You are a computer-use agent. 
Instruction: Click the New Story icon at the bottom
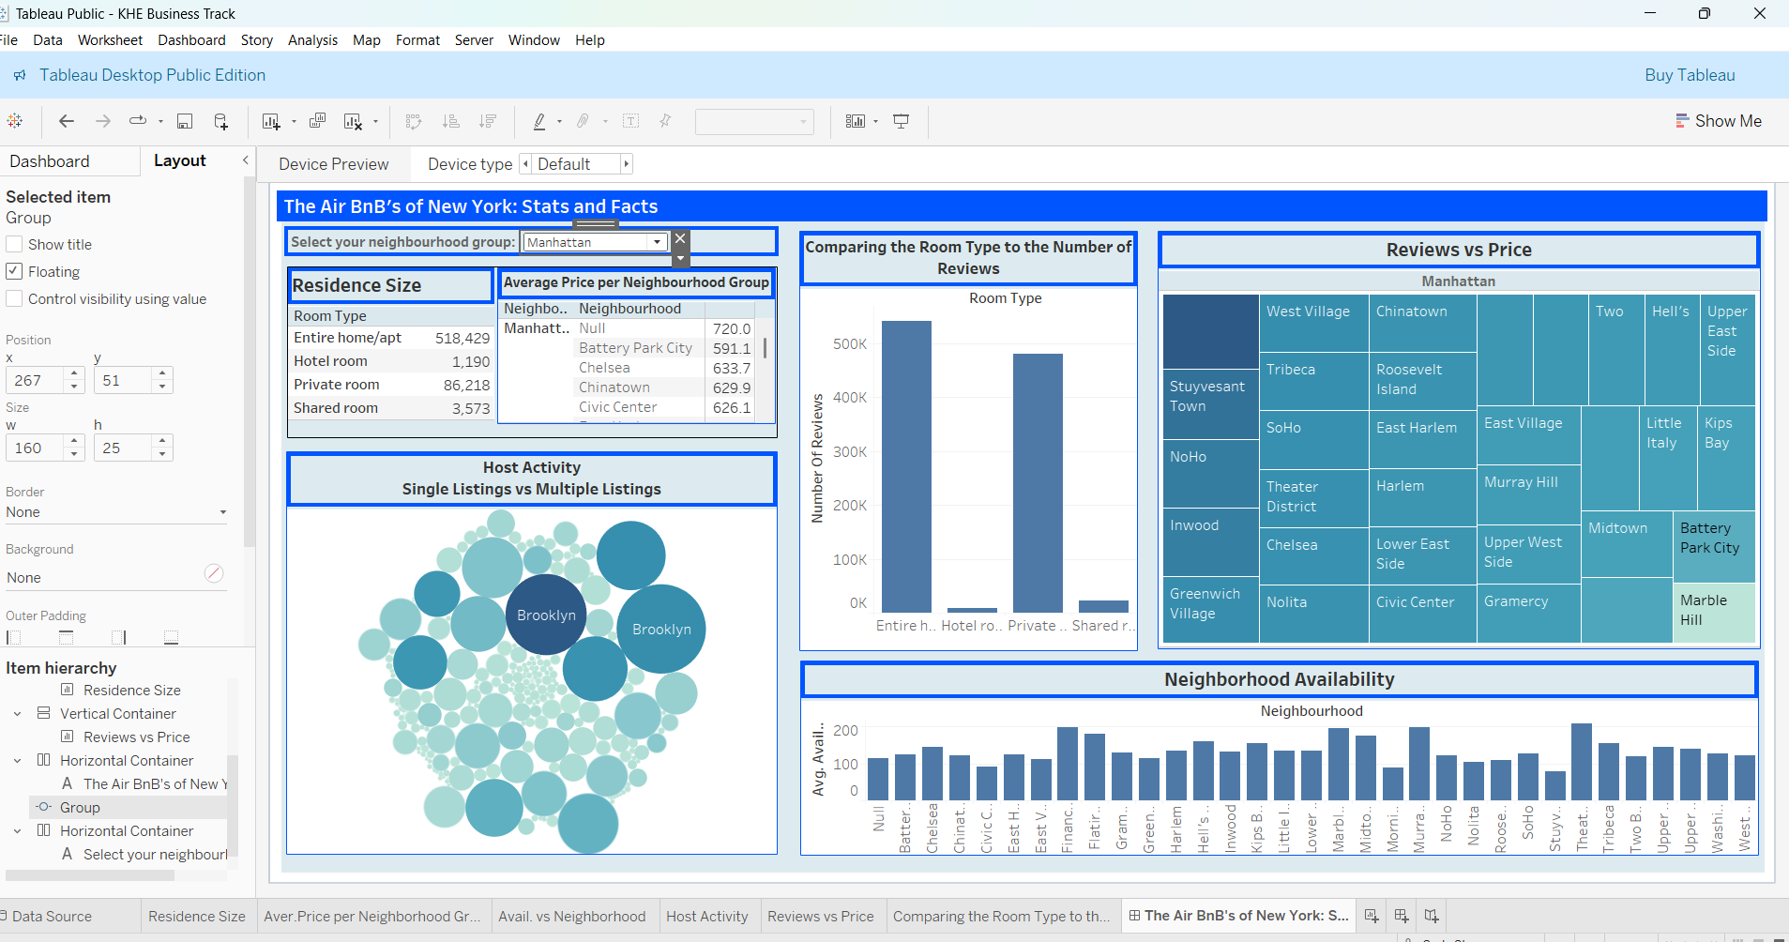click(x=1432, y=916)
